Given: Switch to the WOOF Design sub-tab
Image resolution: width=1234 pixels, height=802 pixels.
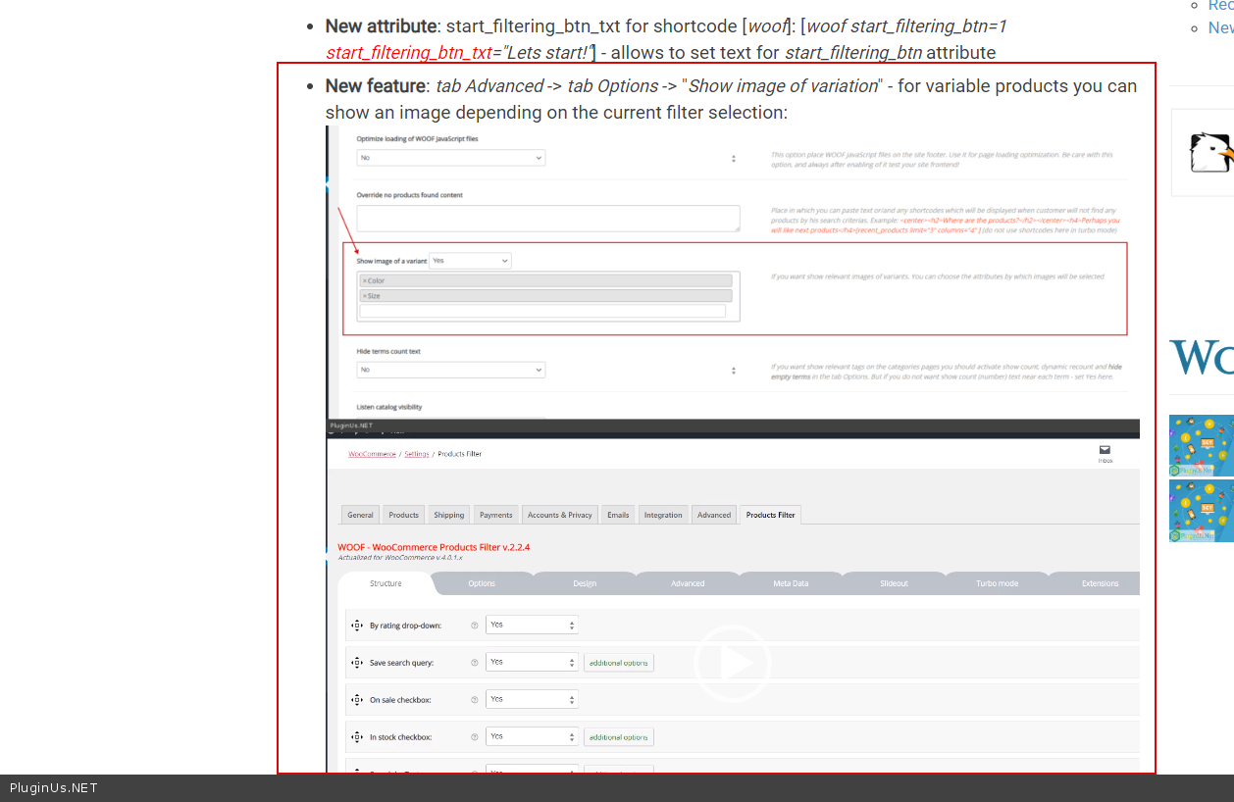Looking at the screenshot, I should [x=585, y=583].
